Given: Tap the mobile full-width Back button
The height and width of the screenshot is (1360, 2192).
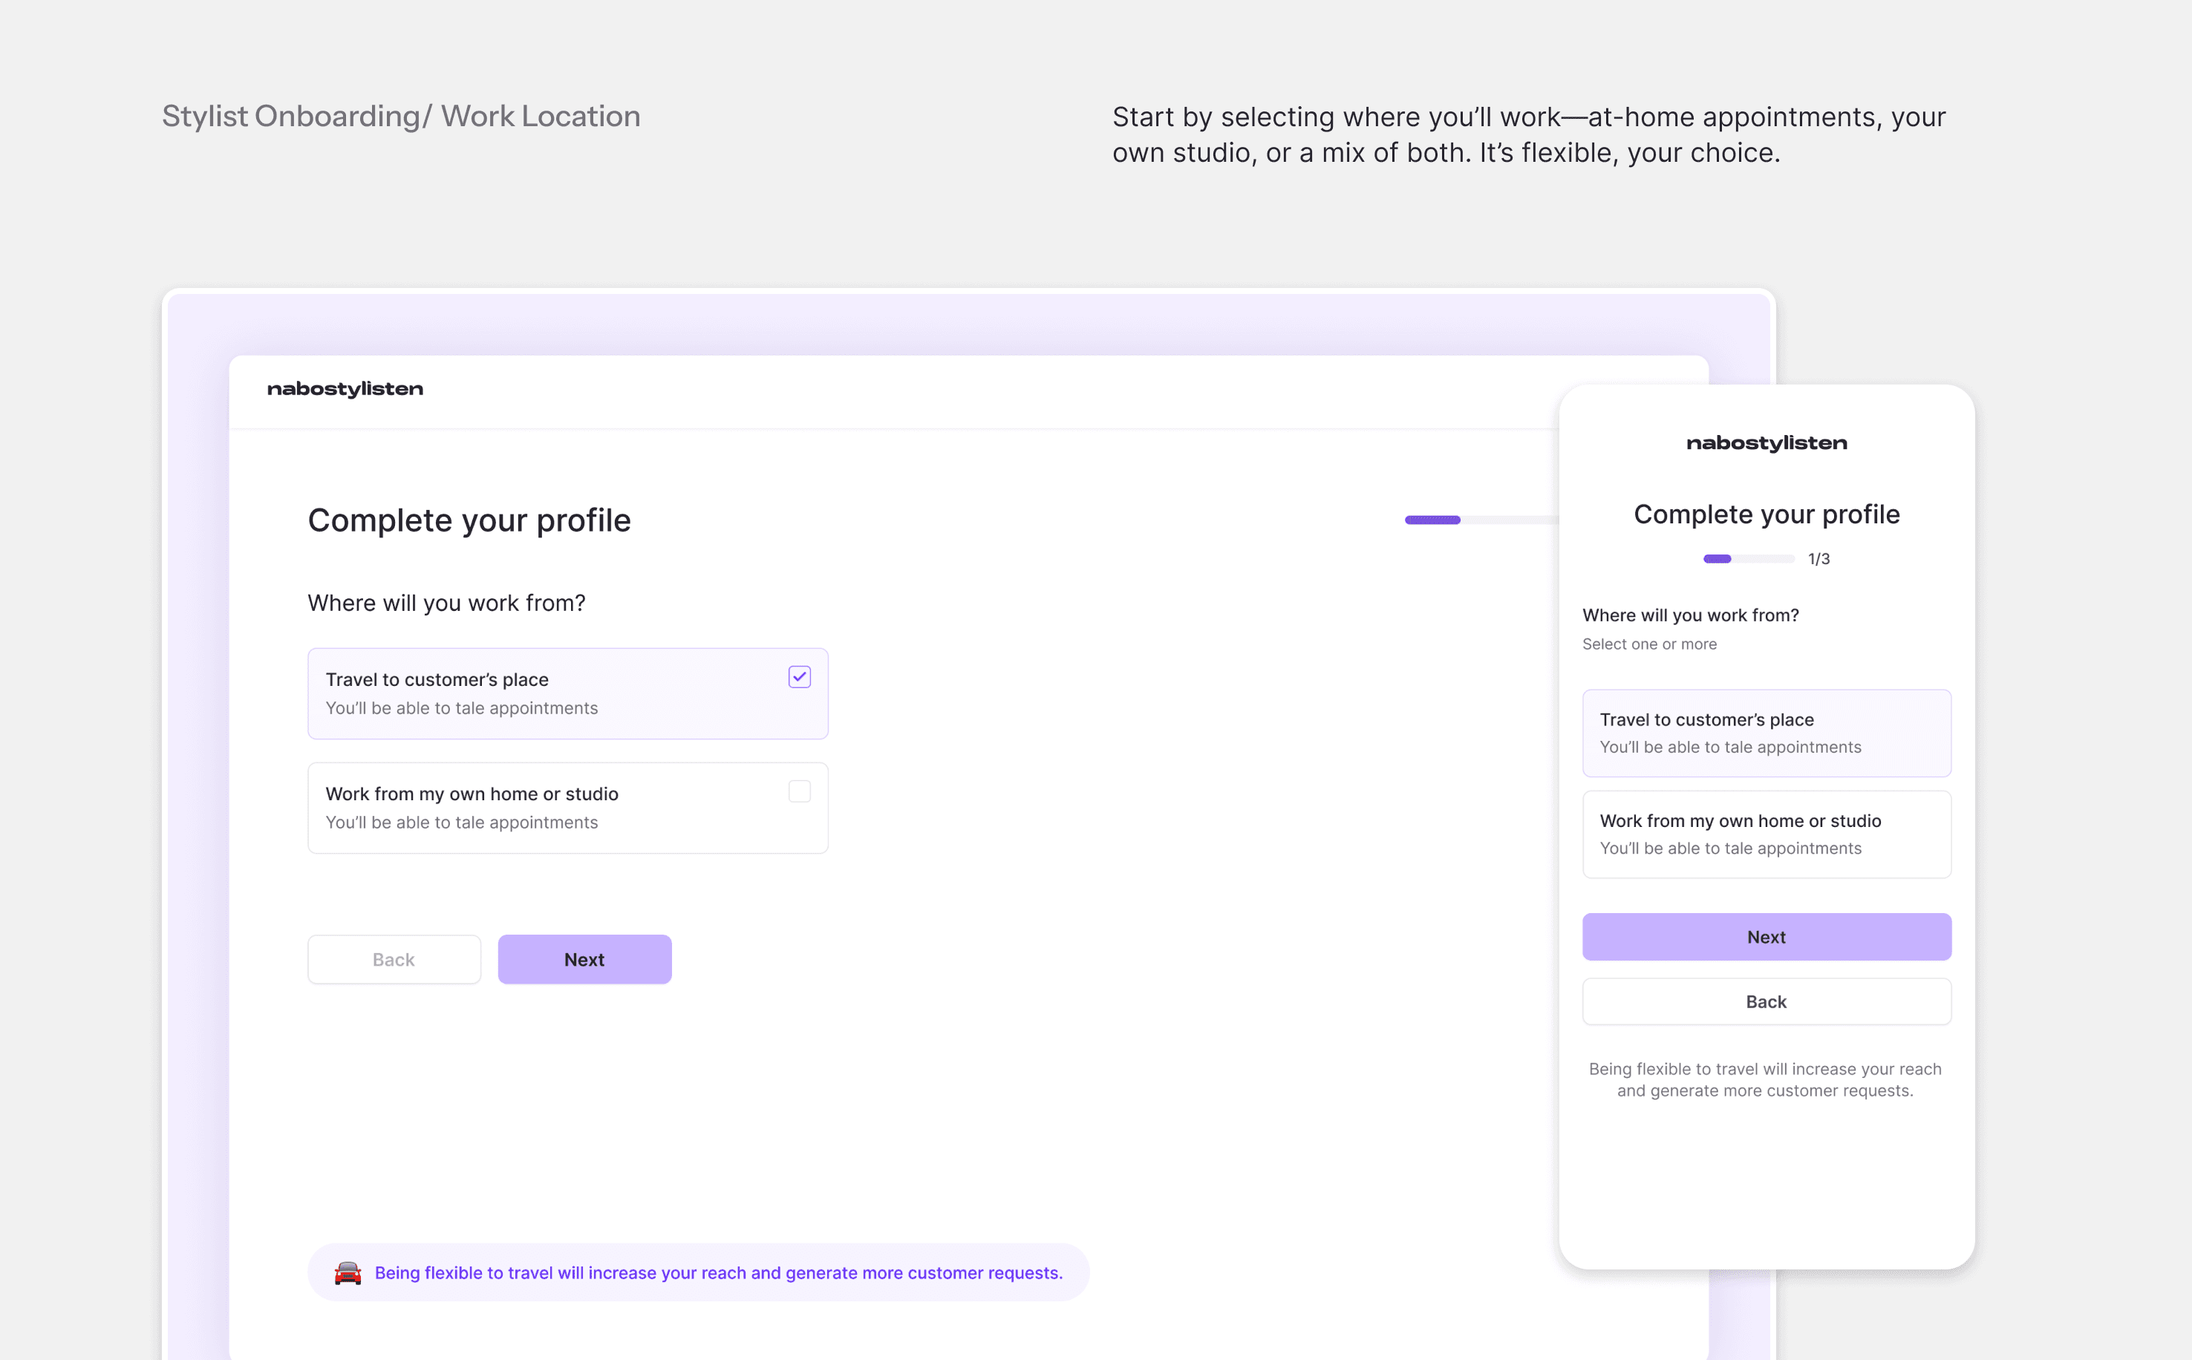Looking at the screenshot, I should coord(1766,1001).
